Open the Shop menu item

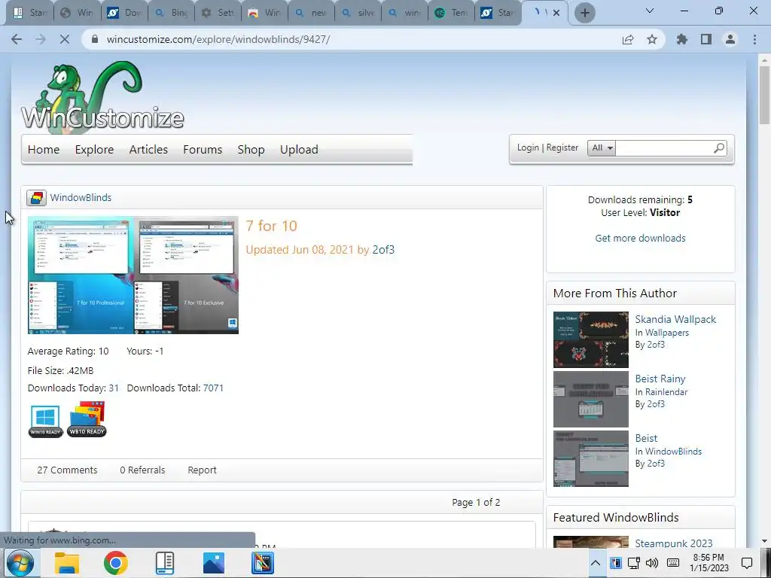pos(251,150)
